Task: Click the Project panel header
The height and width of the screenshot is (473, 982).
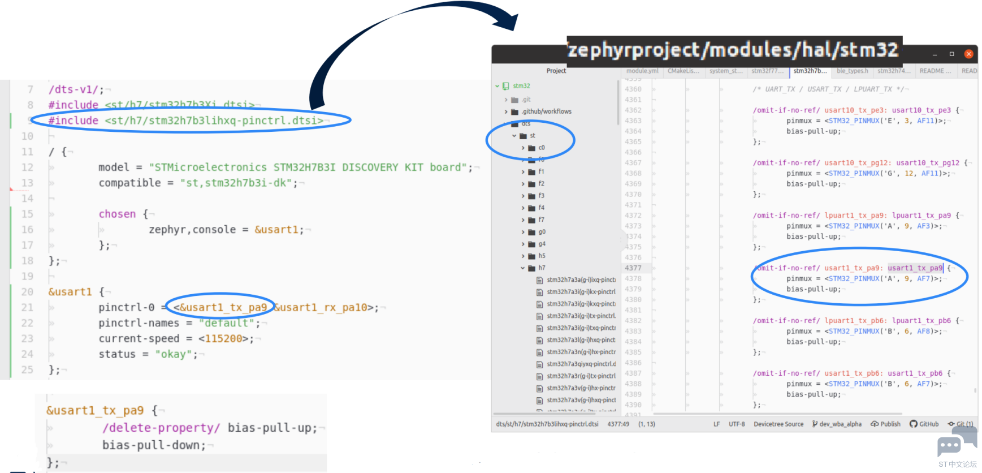Action: (x=556, y=71)
